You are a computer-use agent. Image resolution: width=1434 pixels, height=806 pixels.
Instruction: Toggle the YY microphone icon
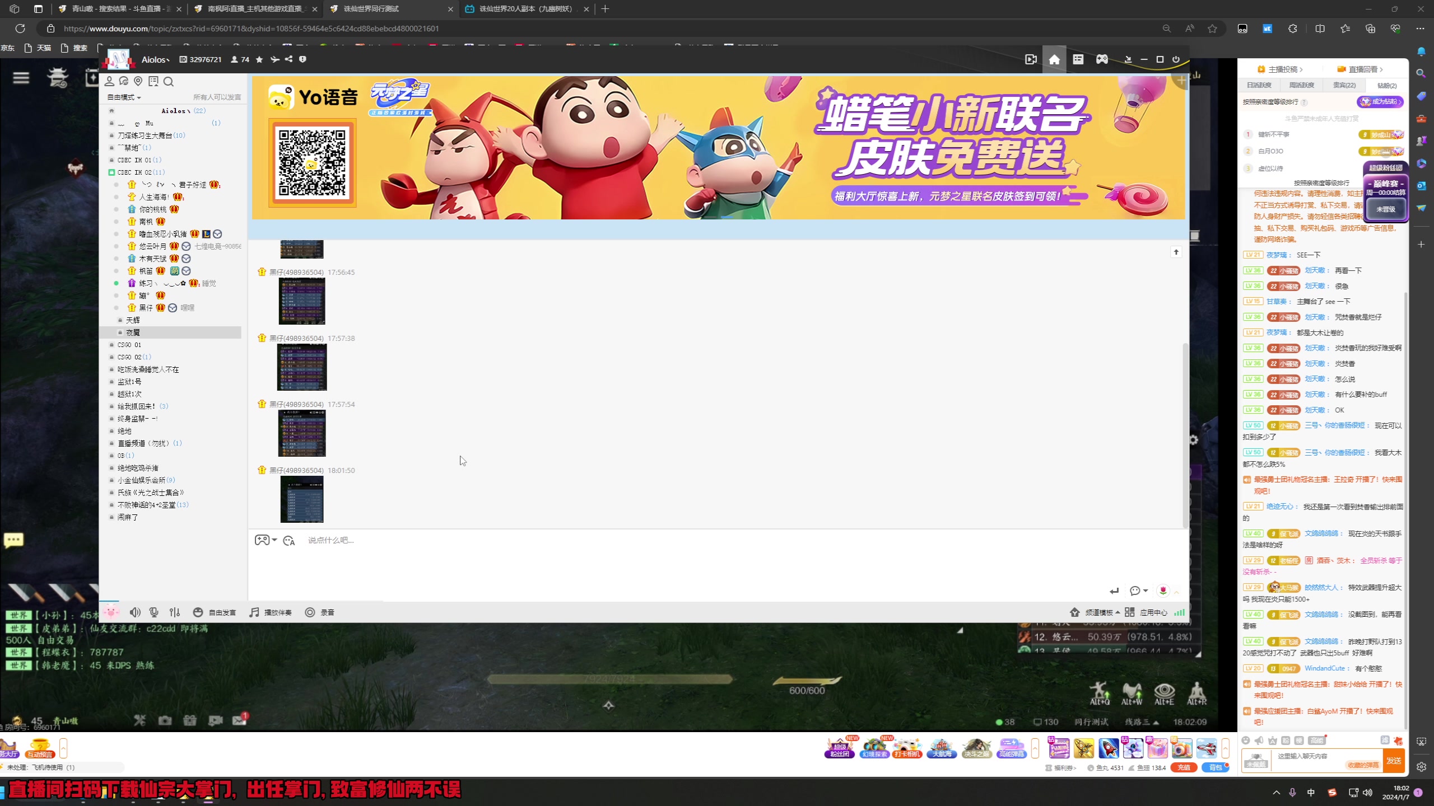click(x=154, y=612)
